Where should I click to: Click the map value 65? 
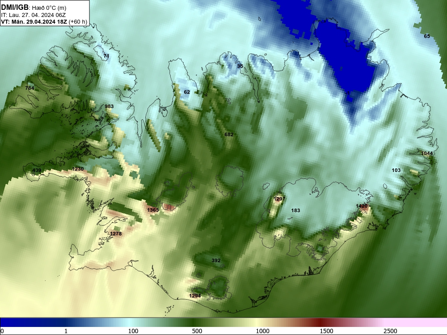tap(427, 36)
